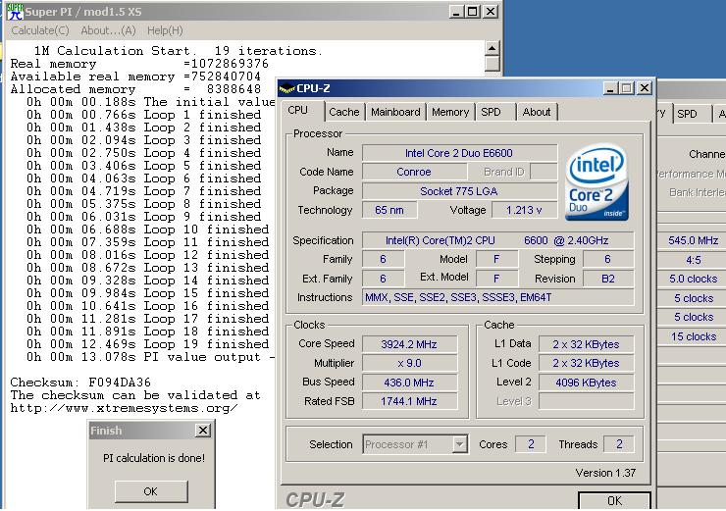The image size is (726, 511).
Task: Click the L1 Code value 2 x 32 KBytes
Action: point(586,363)
